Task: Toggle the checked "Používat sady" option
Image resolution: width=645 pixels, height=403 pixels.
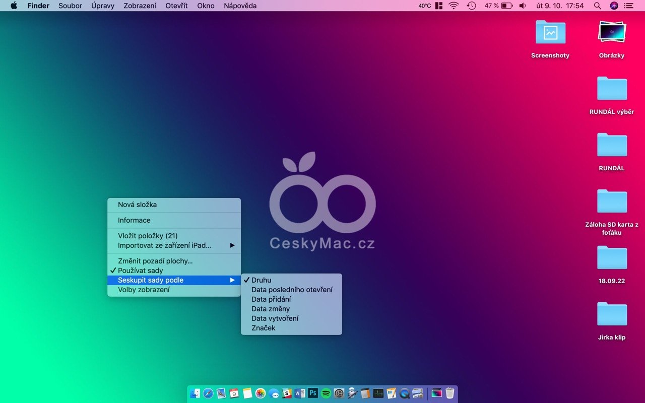Action: click(x=141, y=271)
